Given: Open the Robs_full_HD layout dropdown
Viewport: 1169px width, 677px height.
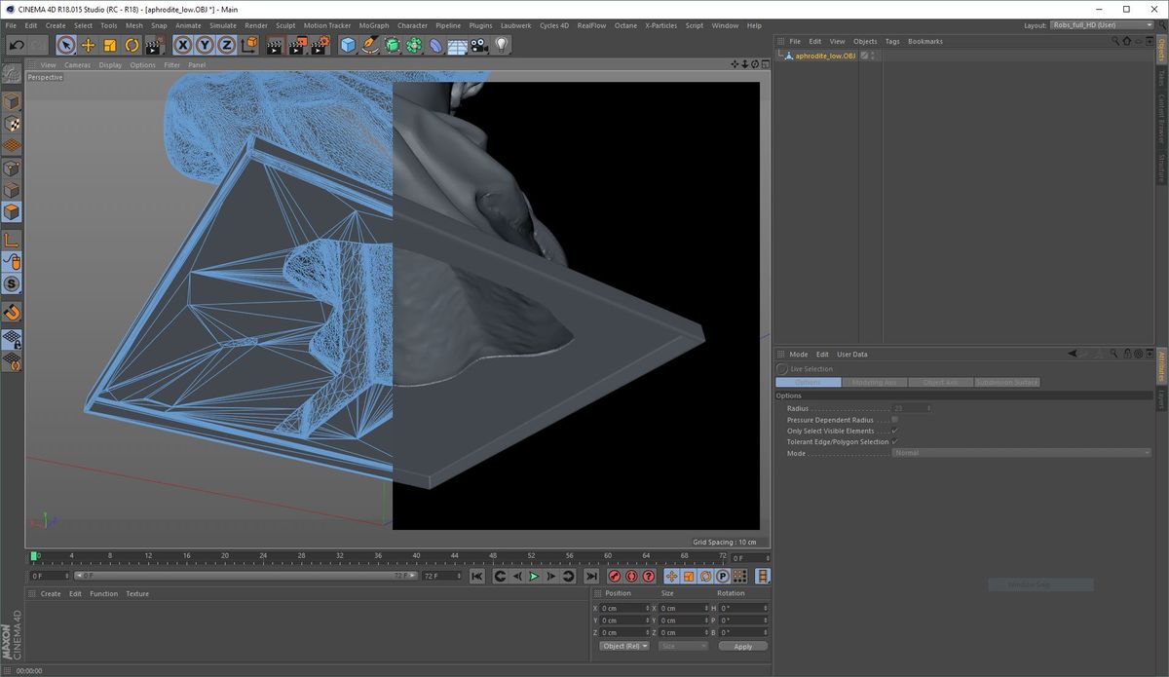Looking at the screenshot, I should click(x=1099, y=24).
